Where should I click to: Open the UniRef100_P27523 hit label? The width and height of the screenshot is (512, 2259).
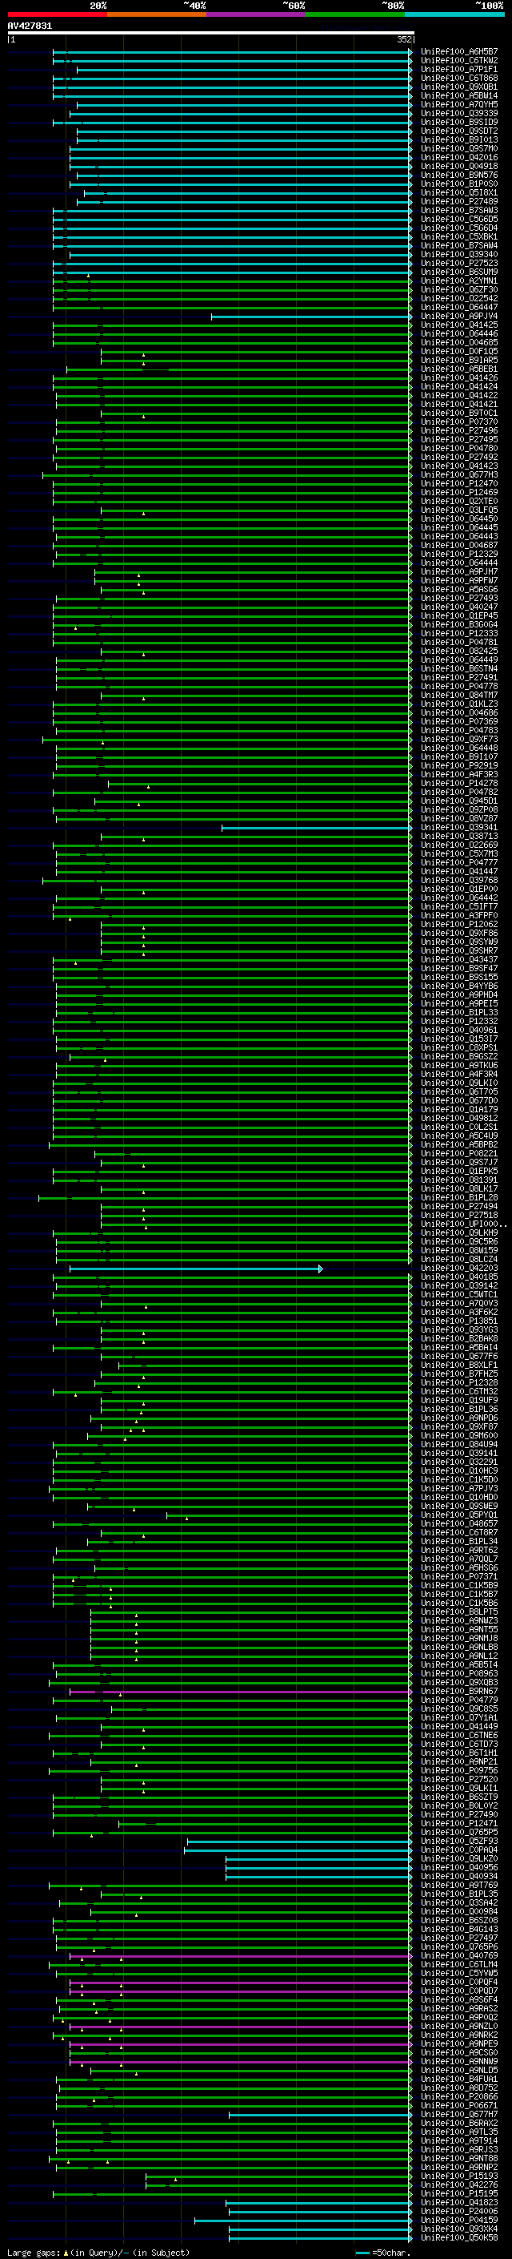(459, 263)
